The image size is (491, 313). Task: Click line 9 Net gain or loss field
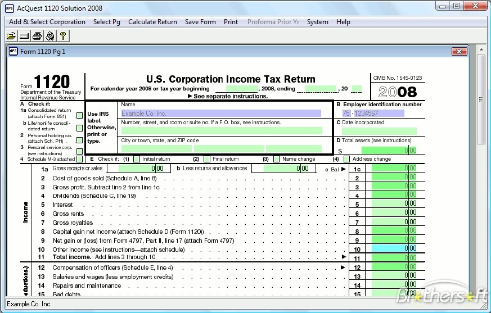394,239
